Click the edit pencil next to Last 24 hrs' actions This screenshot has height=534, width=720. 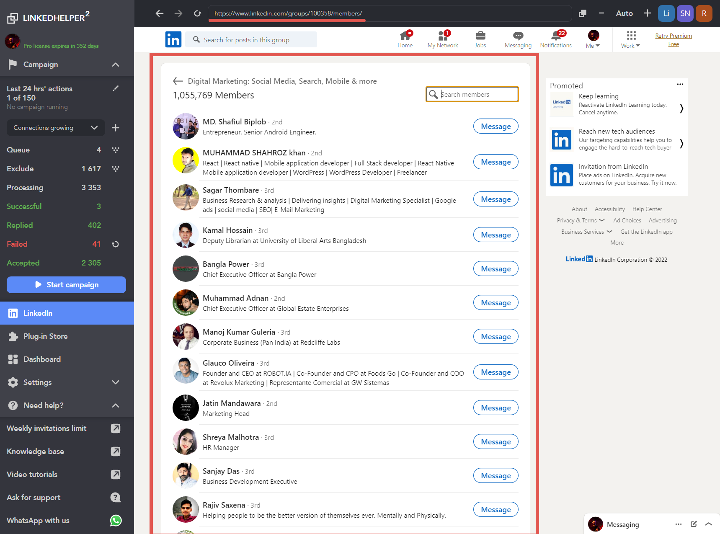[116, 88]
